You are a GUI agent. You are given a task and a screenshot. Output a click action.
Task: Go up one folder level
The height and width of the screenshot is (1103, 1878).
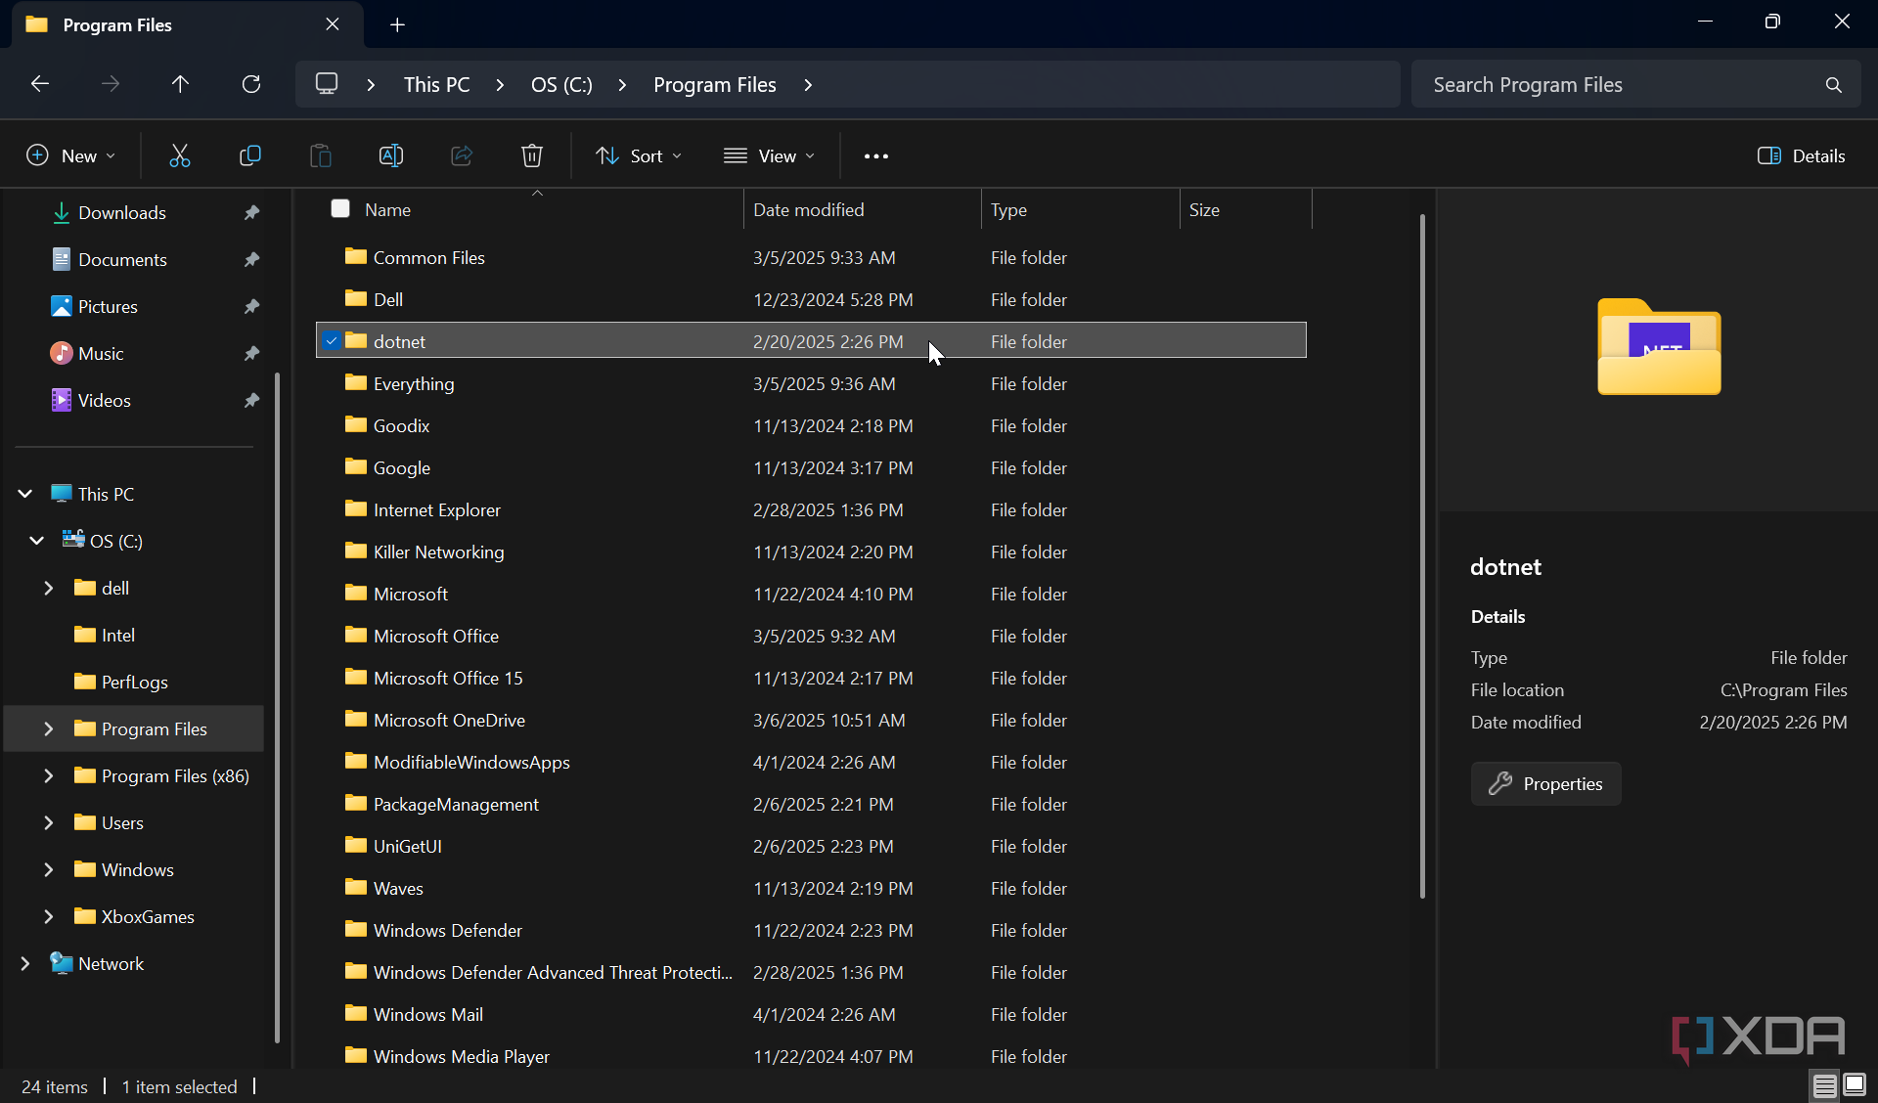click(180, 84)
